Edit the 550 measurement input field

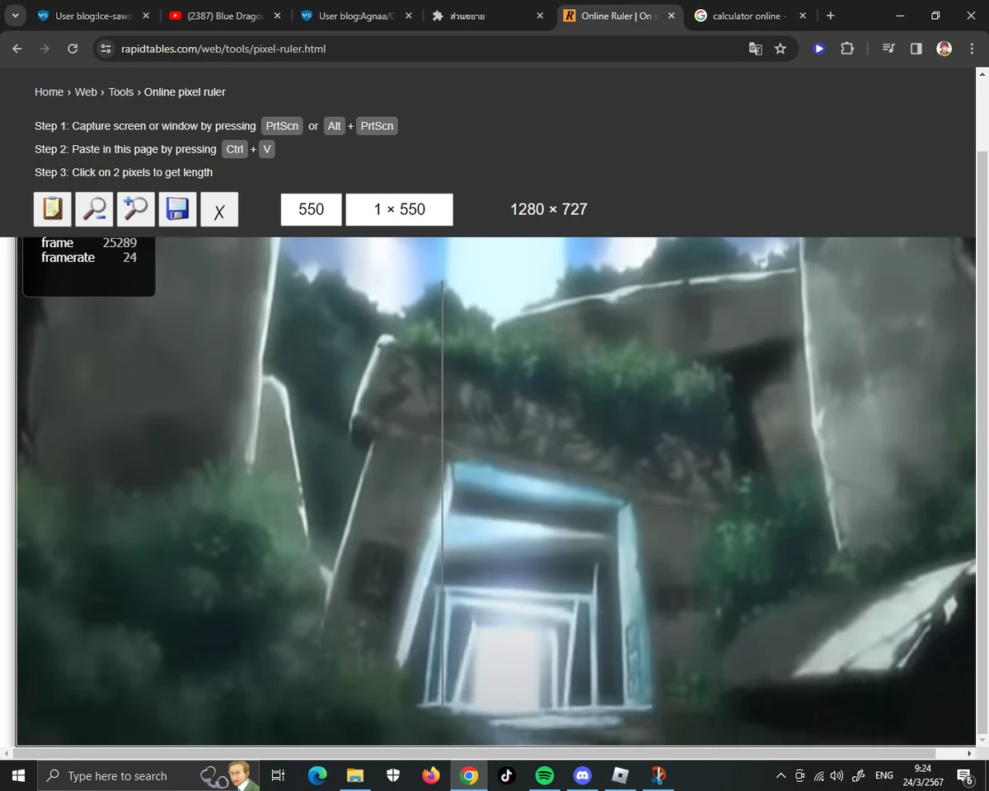[x=311, y=209]
